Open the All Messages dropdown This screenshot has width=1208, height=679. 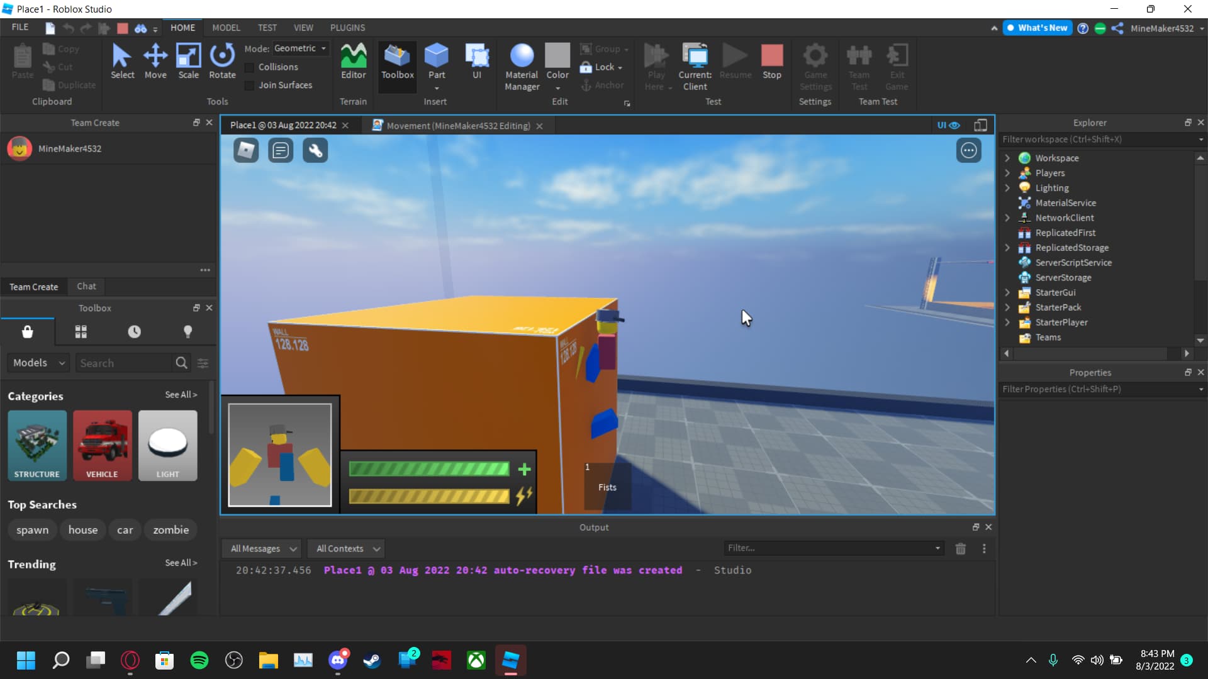(262, 549)
